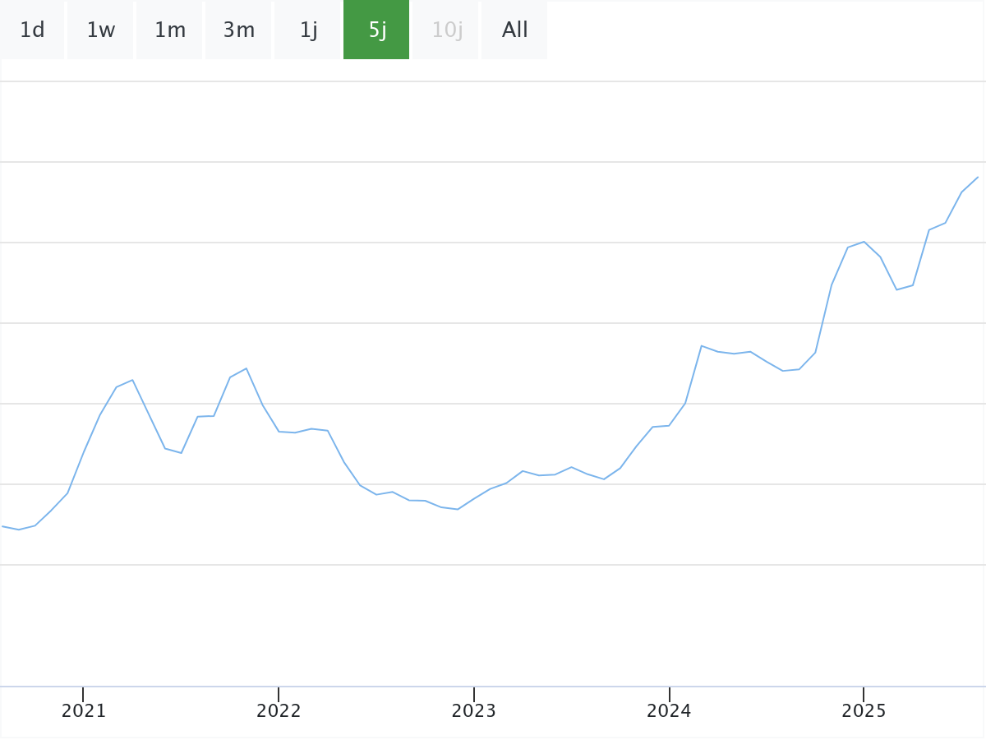
Task: Click the line's peak at start of 2025
Action: (864, 242)
